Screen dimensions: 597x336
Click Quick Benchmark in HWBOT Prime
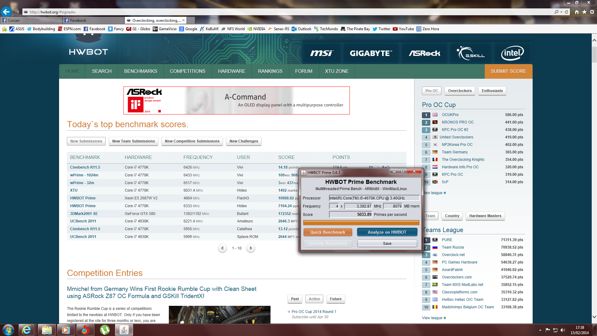click(328, 232)
